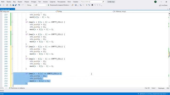The image size is (170, 95).
Task: Open the Сборка menu
Action: click(27, 2)
